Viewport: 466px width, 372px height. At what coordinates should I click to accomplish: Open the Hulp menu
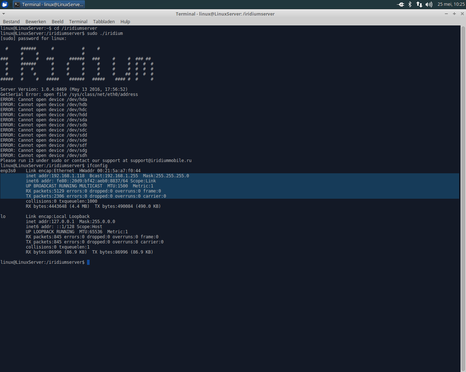coord(125,22)
